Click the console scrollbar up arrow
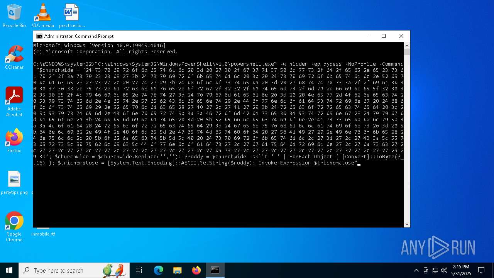 407,45
